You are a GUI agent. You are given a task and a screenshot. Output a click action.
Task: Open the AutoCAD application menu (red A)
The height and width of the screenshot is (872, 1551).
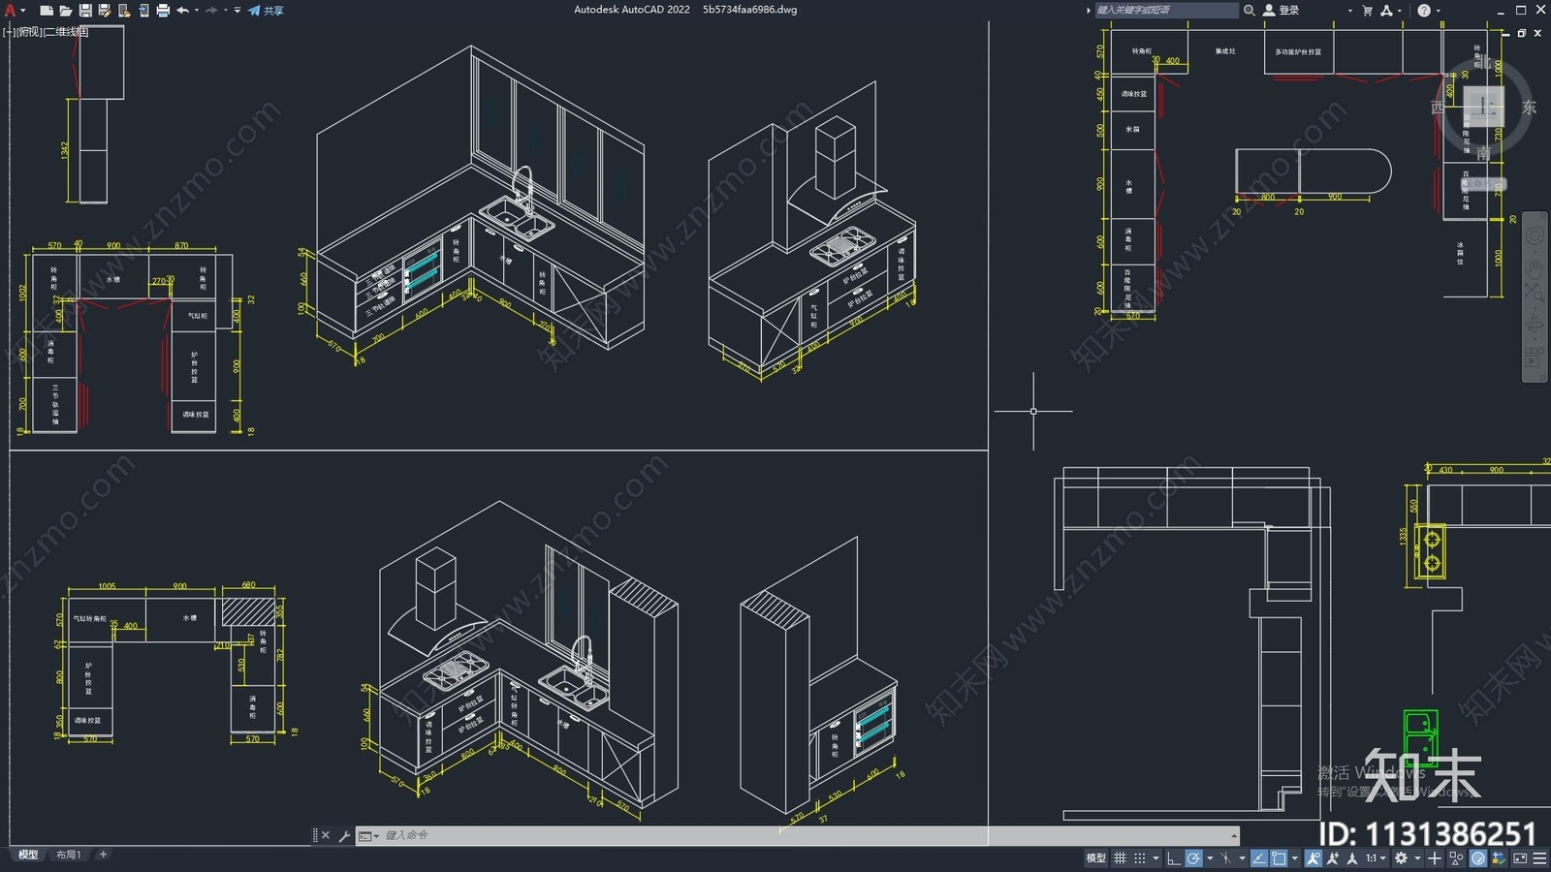click(x=11, y=10)
